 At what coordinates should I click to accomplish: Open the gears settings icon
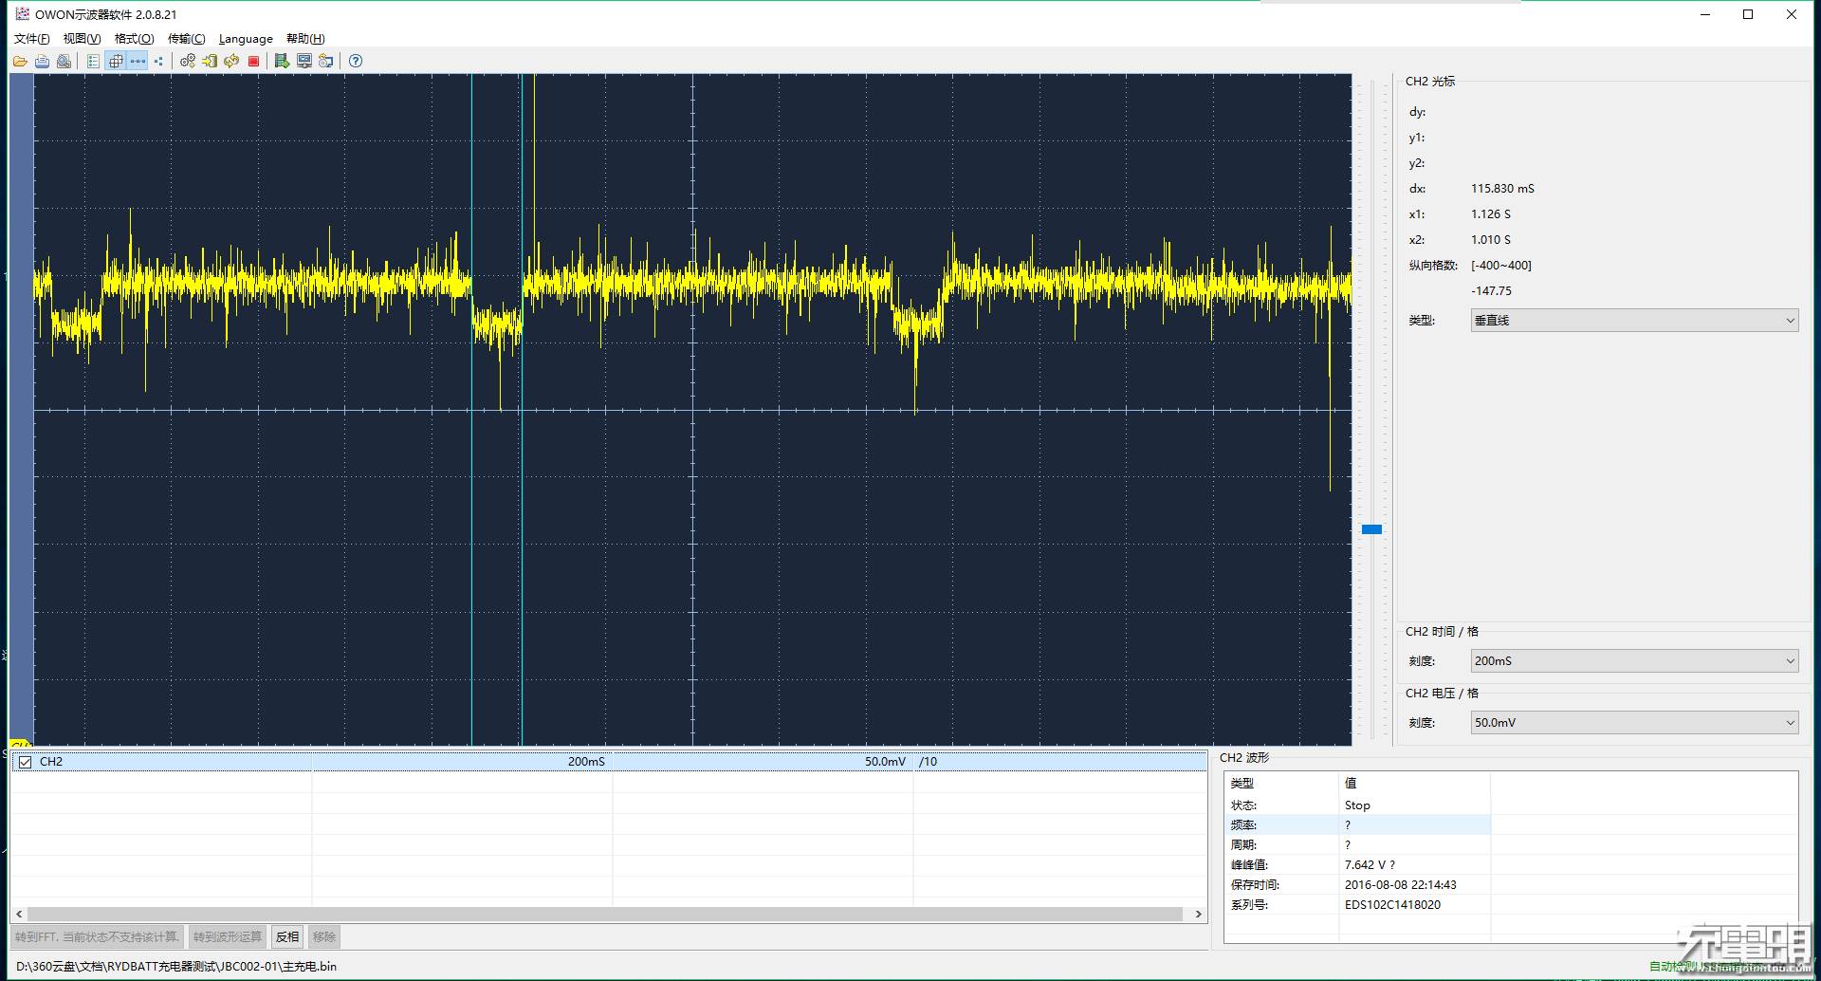[188, 61]
